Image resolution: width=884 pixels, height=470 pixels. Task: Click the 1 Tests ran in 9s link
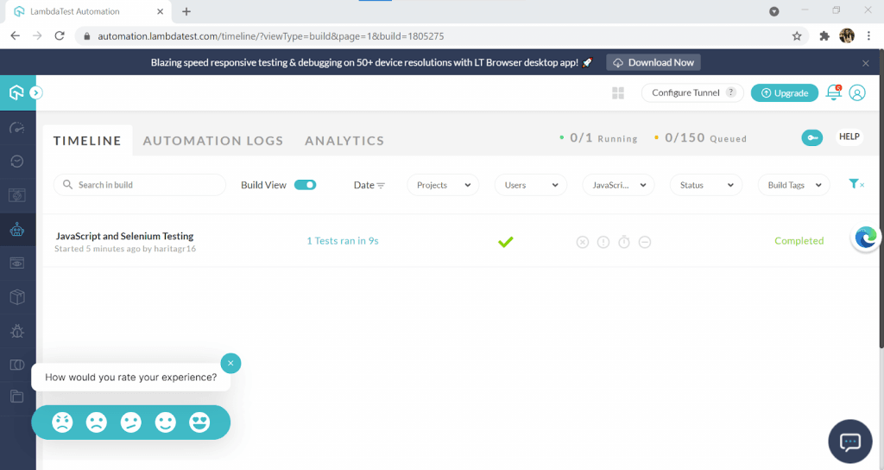point(342,241)
